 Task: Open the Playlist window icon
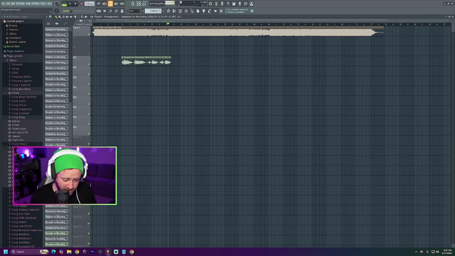click(x=168, y=11)
